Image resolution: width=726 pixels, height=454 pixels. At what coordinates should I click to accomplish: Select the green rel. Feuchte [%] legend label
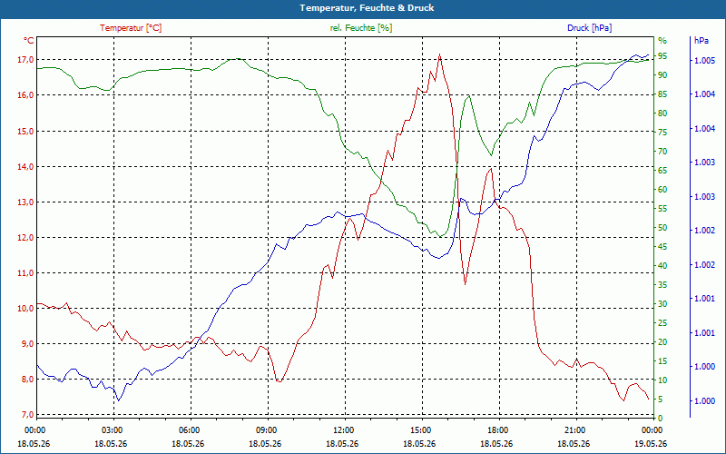pos(361,28)
